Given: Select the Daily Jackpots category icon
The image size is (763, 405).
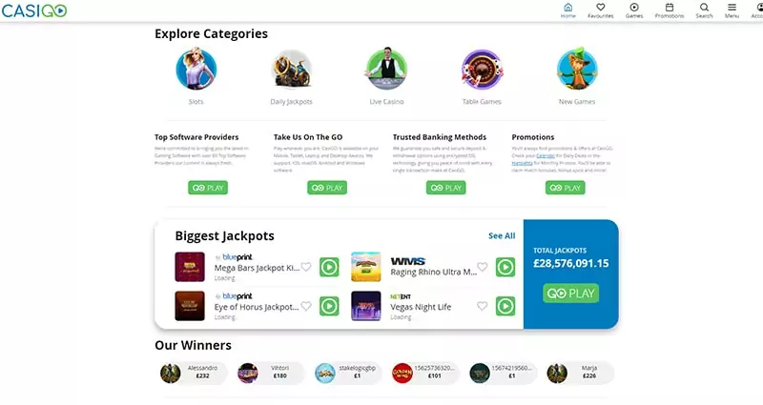Looking at the screenshot, I should coord(292,69).
